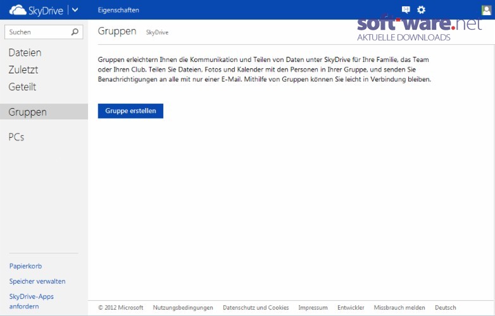Open Impressum footer link
The image size is (495, 316).
tap(313, 308)
